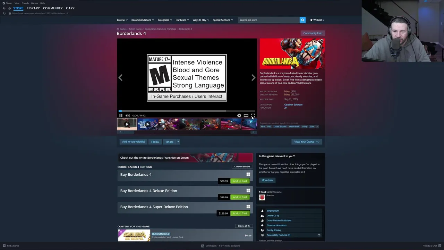Open View Your Queue
The image size is (444, 250).
coord(307,142)
